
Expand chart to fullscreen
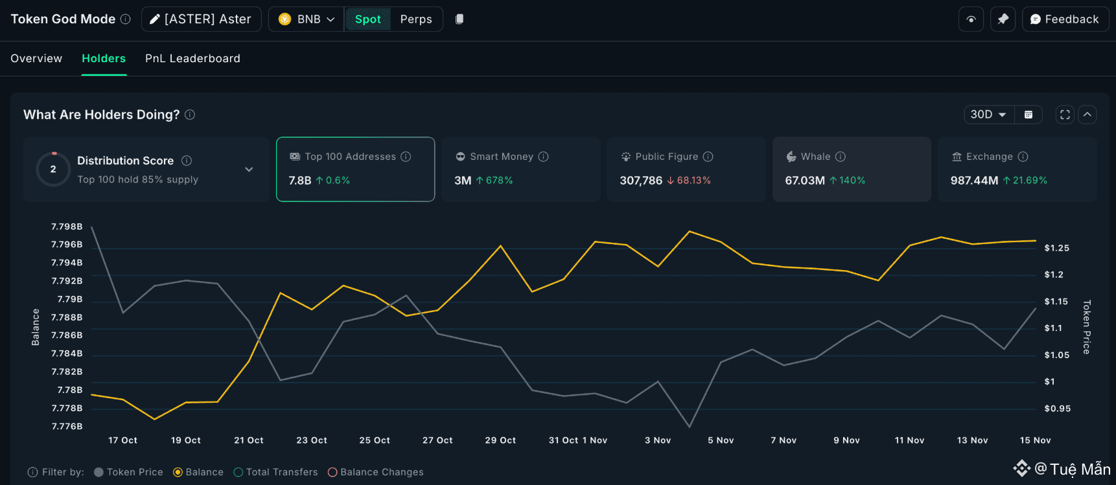coord(1065,115)
